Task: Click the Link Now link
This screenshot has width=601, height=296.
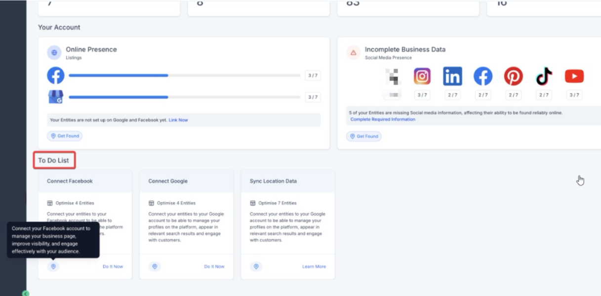Action: point(178,120)
